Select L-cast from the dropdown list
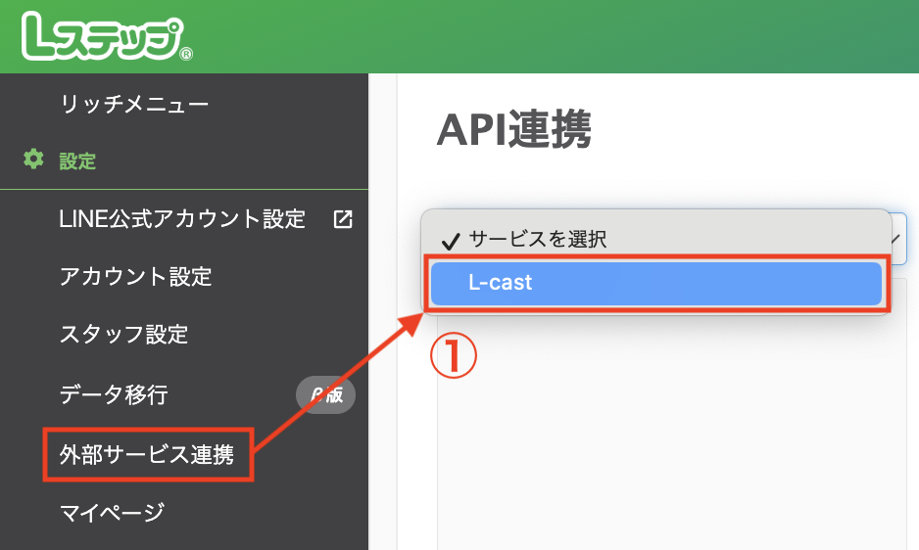Image resolution: width=919 pixels, height=550 pixels. click(655, 284)
